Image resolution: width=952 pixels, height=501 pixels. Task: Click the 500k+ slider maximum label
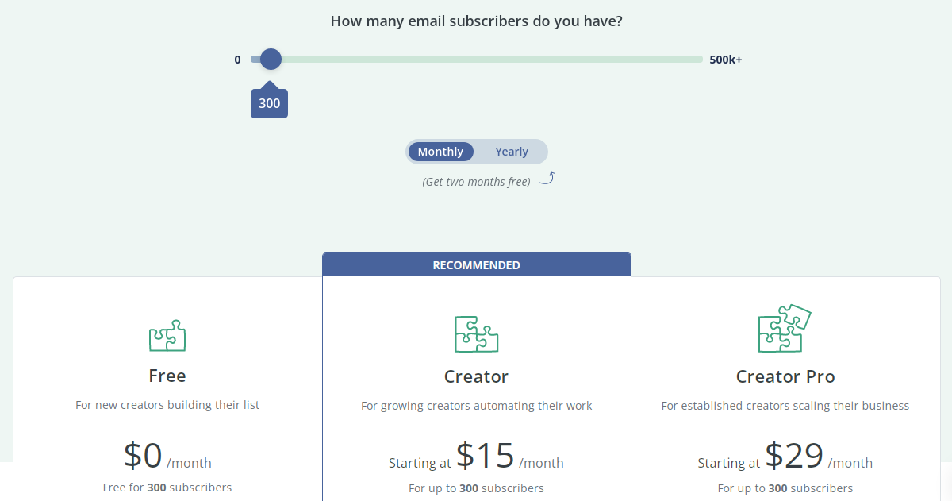click(x=726, y=60)
